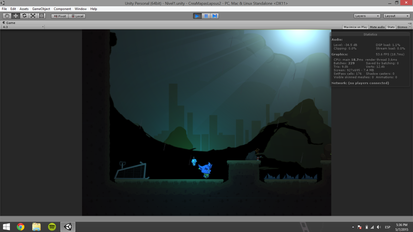Open the Layers dropdown

(x=367, y=16)
